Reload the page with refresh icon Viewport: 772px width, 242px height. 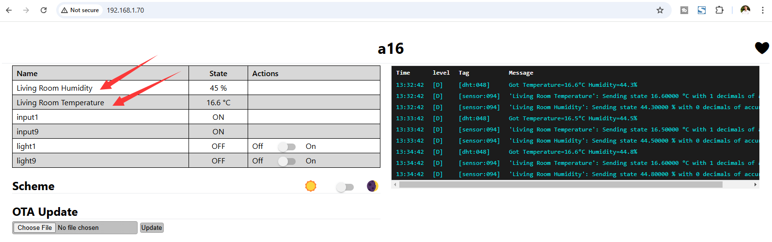pos(44,10)
